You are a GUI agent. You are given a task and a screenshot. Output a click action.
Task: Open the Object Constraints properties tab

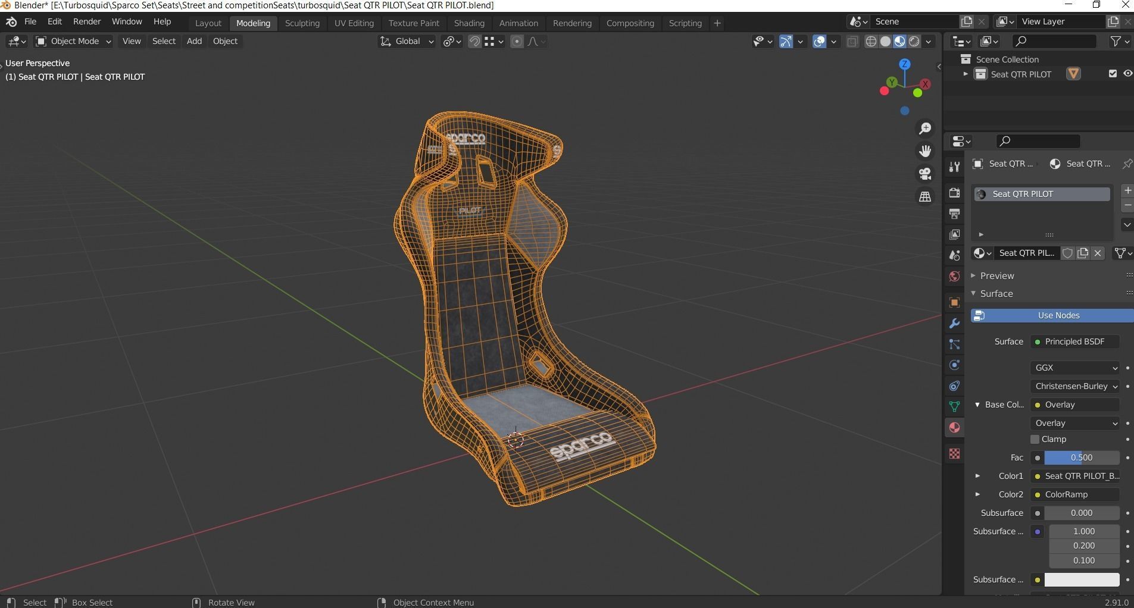(x=954, y=386)
